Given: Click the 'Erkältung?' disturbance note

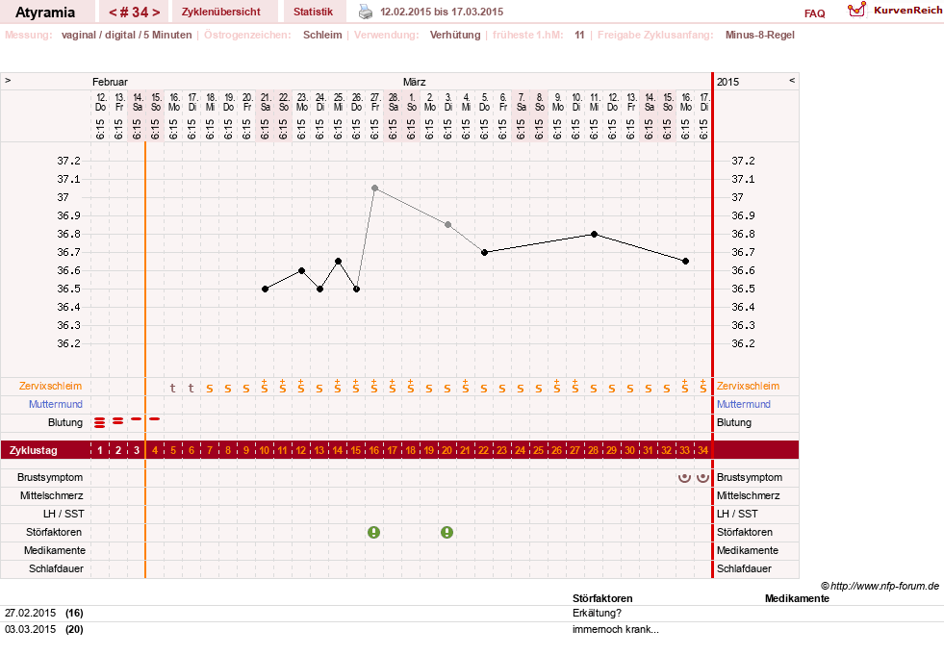Looking at the screenshot, I should [x=598, y=613].
